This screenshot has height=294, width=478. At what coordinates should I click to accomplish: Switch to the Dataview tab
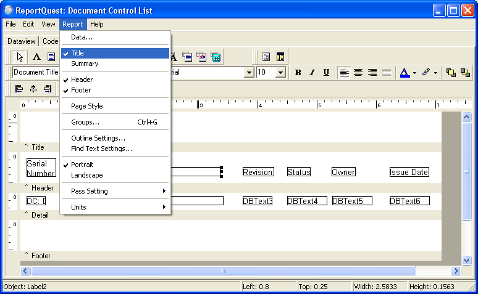tap(22, 41)
